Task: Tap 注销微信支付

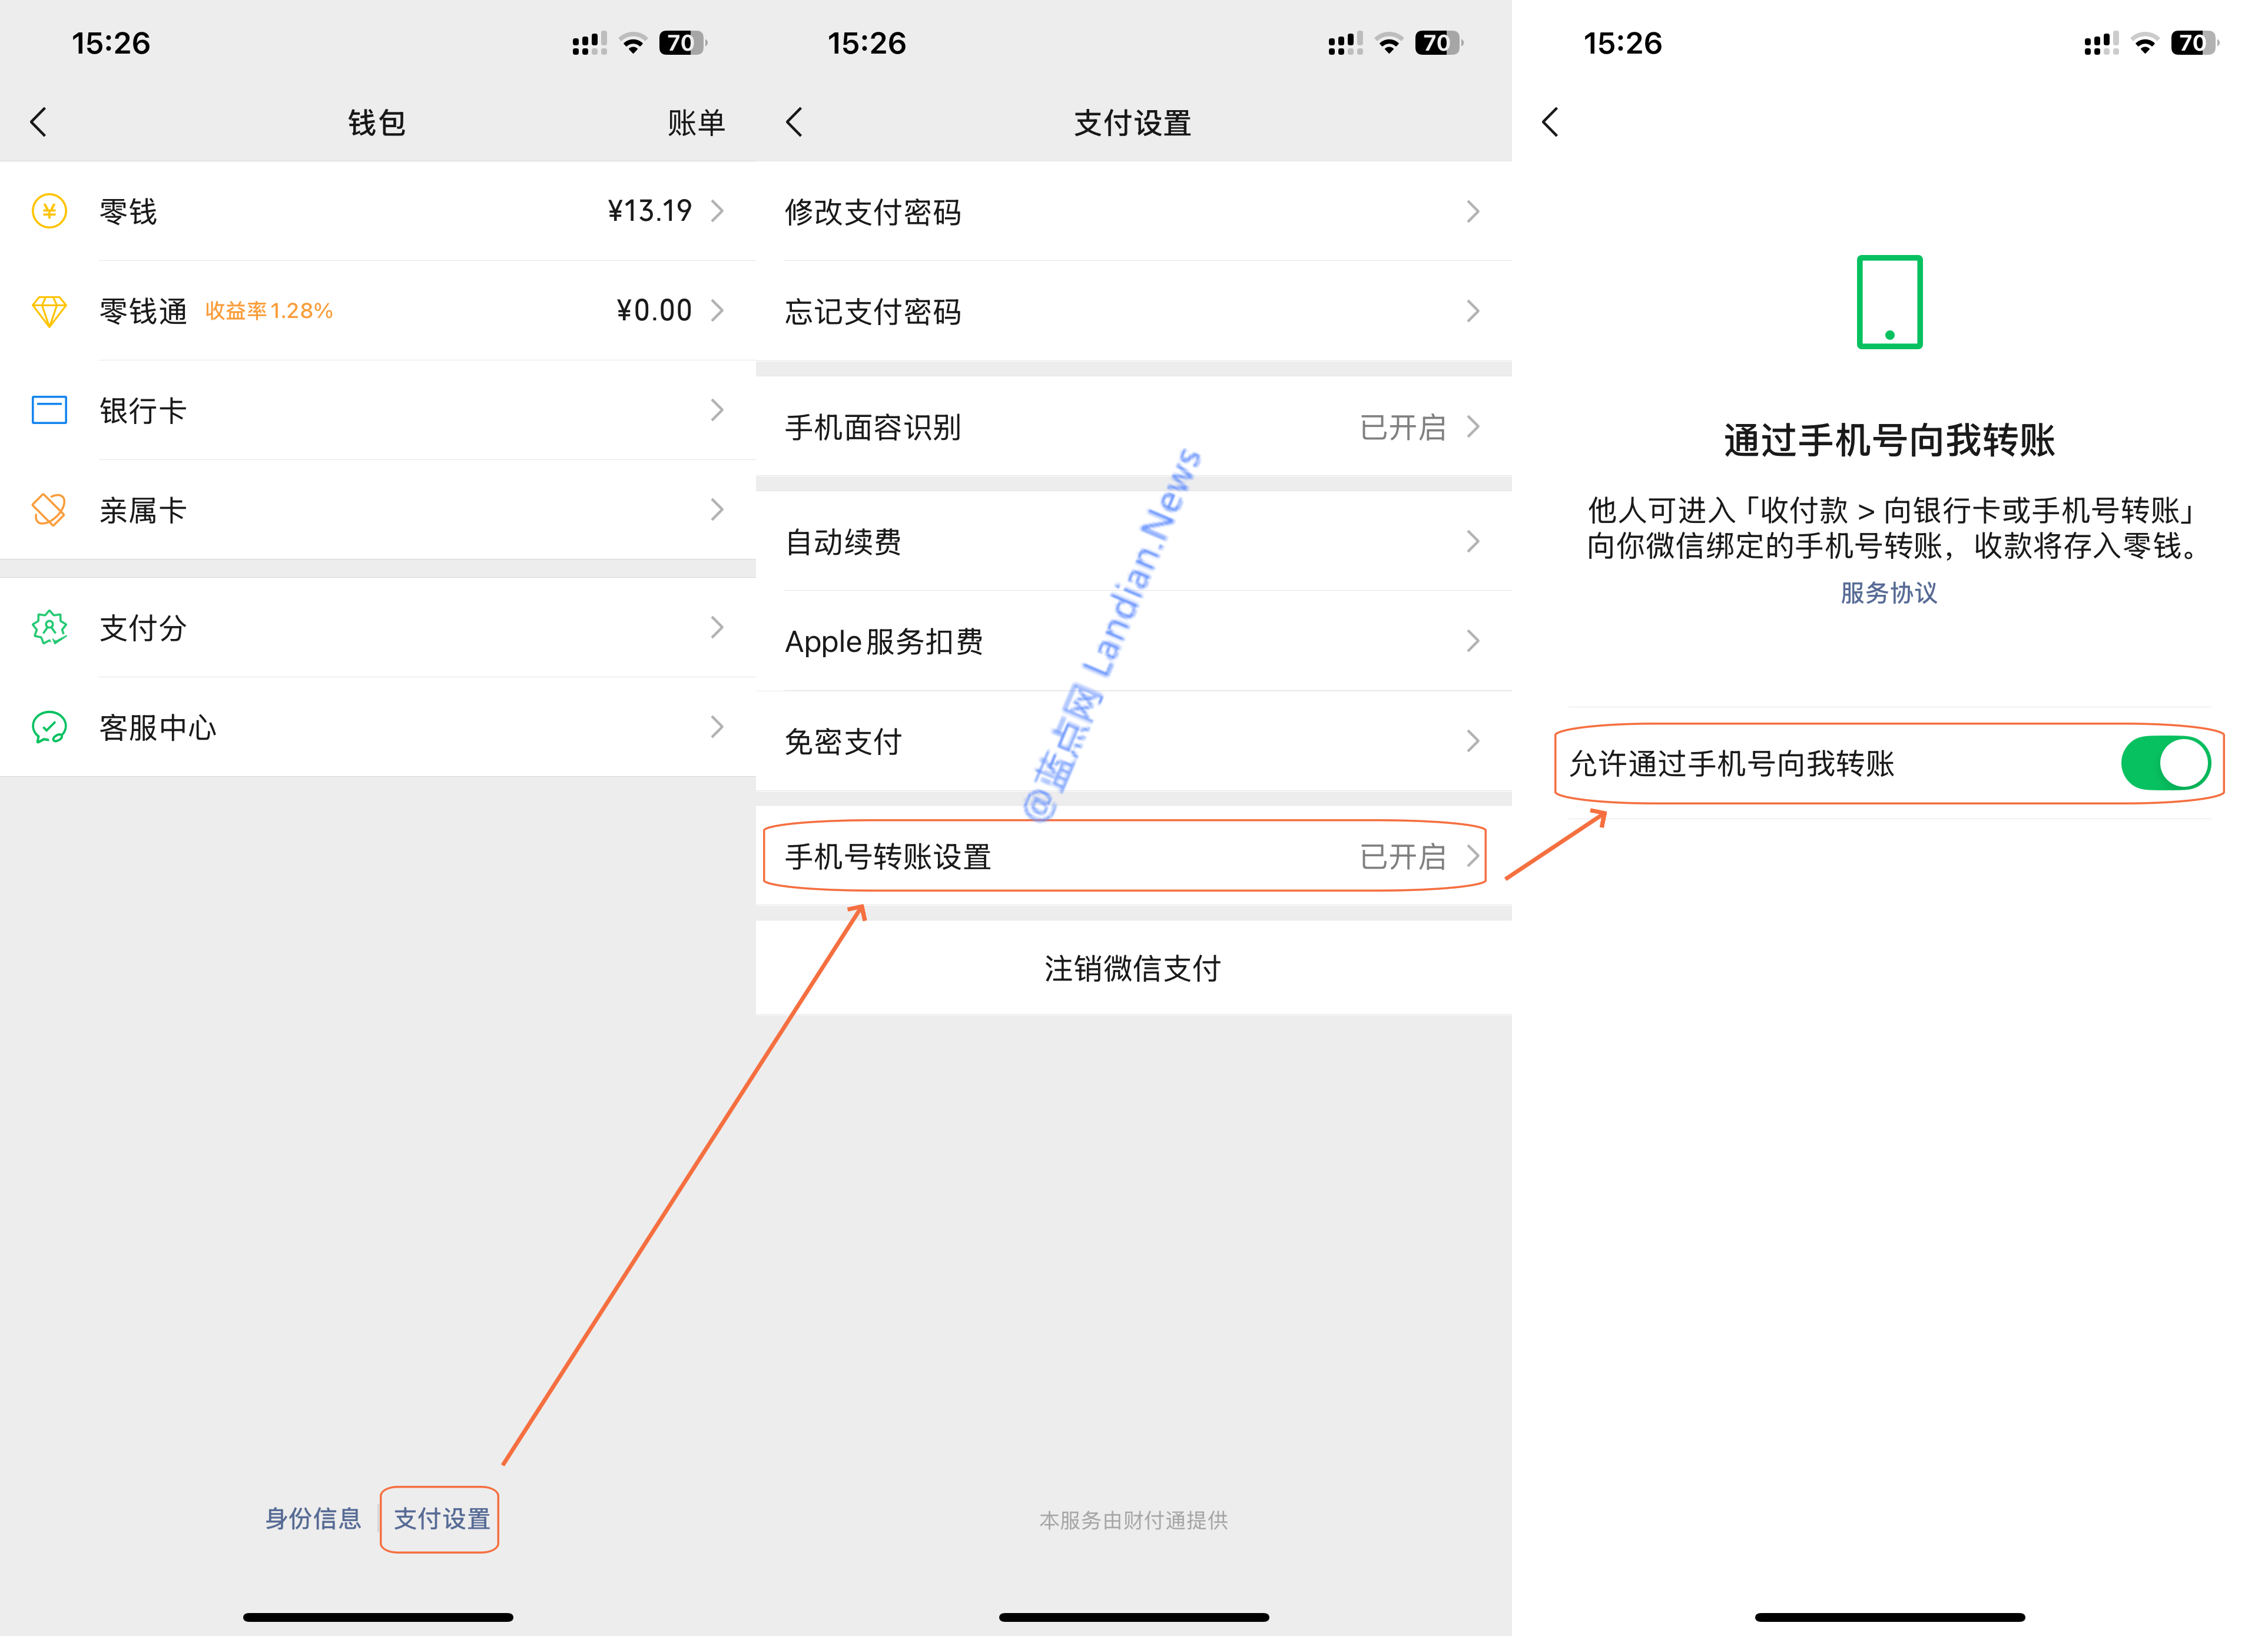Action: click(x=1133, y=968)
